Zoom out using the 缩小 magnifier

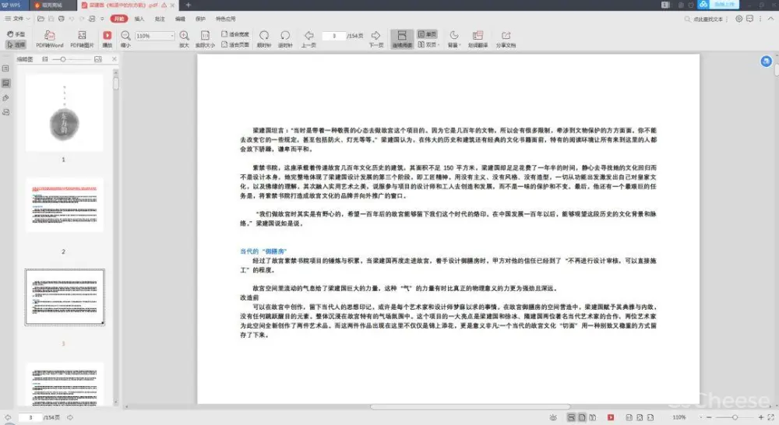[125, 36]
